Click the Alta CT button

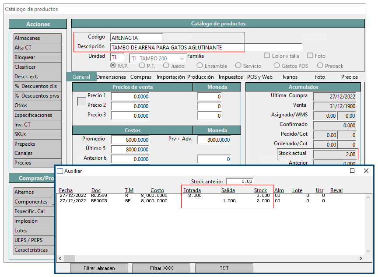tap(38, 48)
